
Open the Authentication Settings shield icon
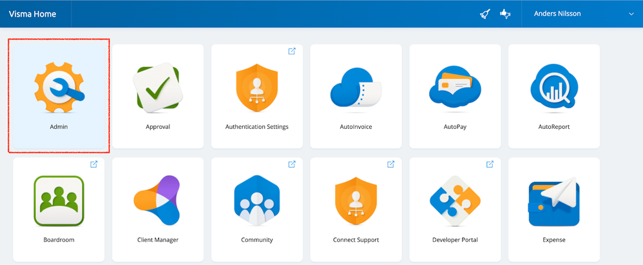coord(257,88)
